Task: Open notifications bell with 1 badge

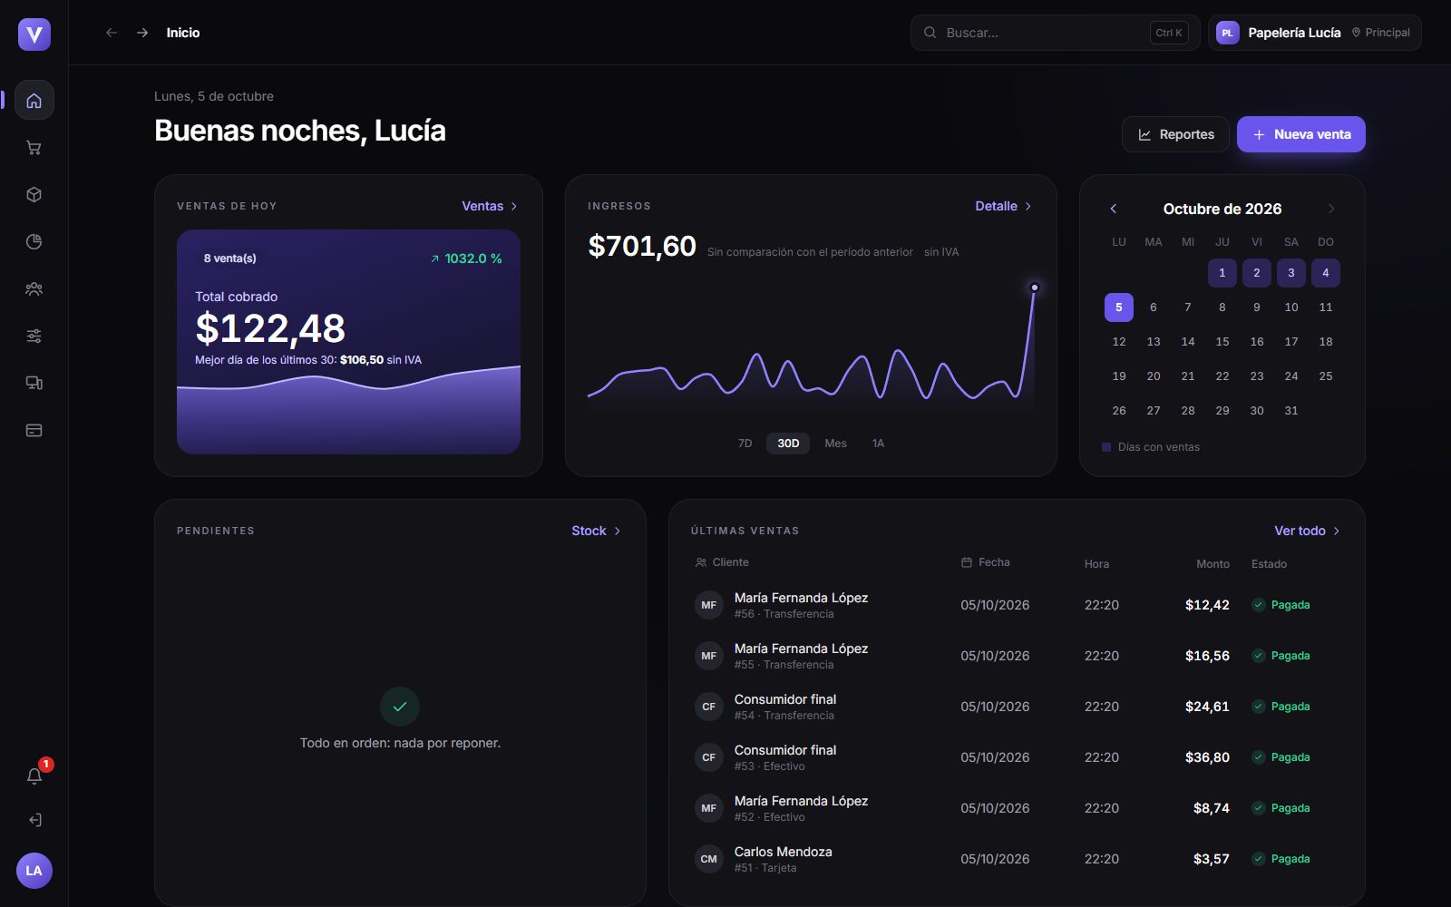Action: coord(34,776)
